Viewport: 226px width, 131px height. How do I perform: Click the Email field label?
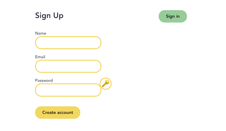click(40, 57)
